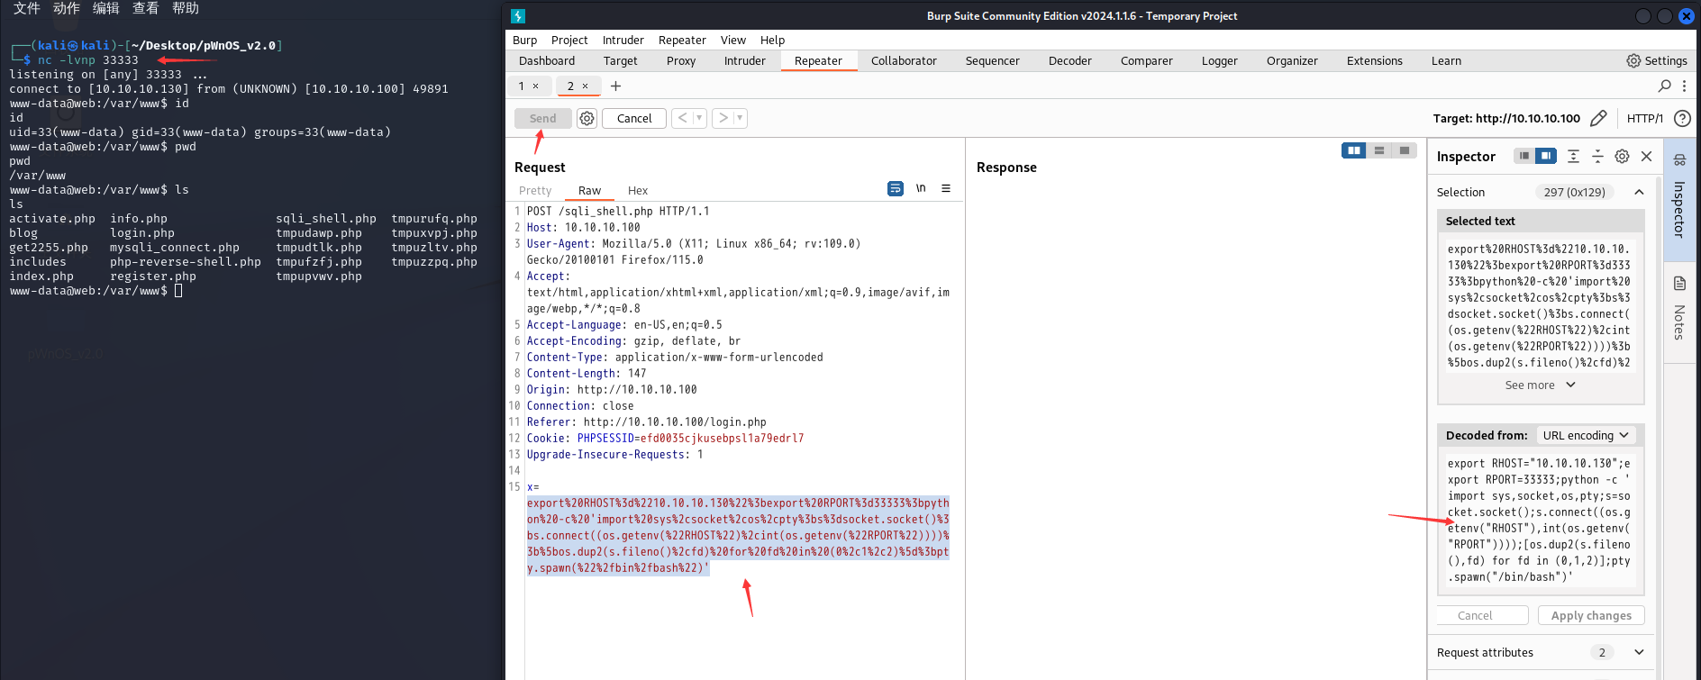Select the Inspector side tab
Screen dimensions: 1701x680
pos(1679,198)
